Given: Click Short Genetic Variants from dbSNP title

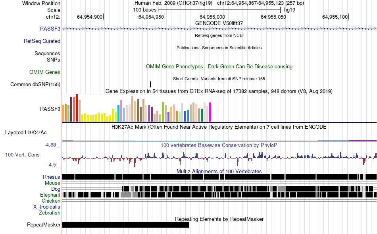Looking at the screenshot, I should pyautogui.click(x=219, y=79).
